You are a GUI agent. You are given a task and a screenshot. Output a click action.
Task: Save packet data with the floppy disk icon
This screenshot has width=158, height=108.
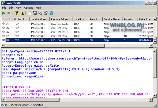click(35, 13)
